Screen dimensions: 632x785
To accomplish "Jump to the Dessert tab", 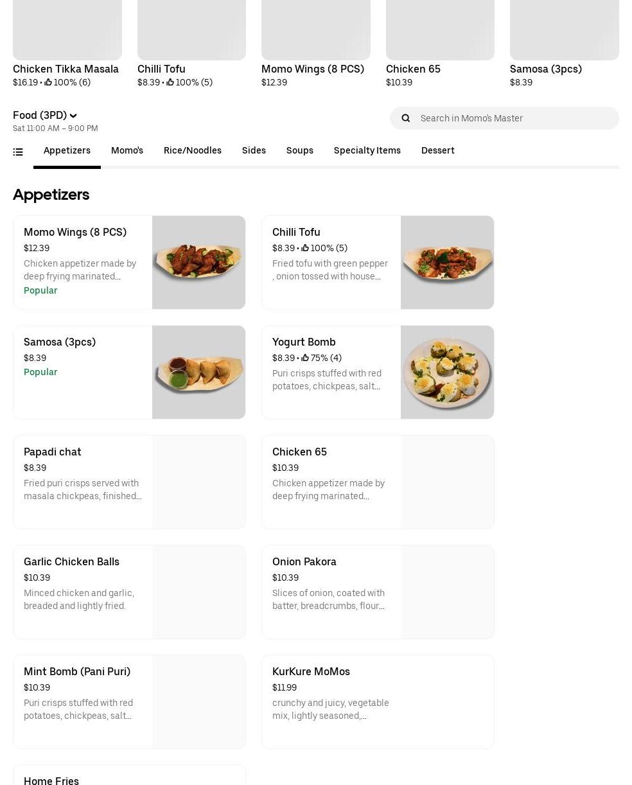I will [x=438, y=150].
